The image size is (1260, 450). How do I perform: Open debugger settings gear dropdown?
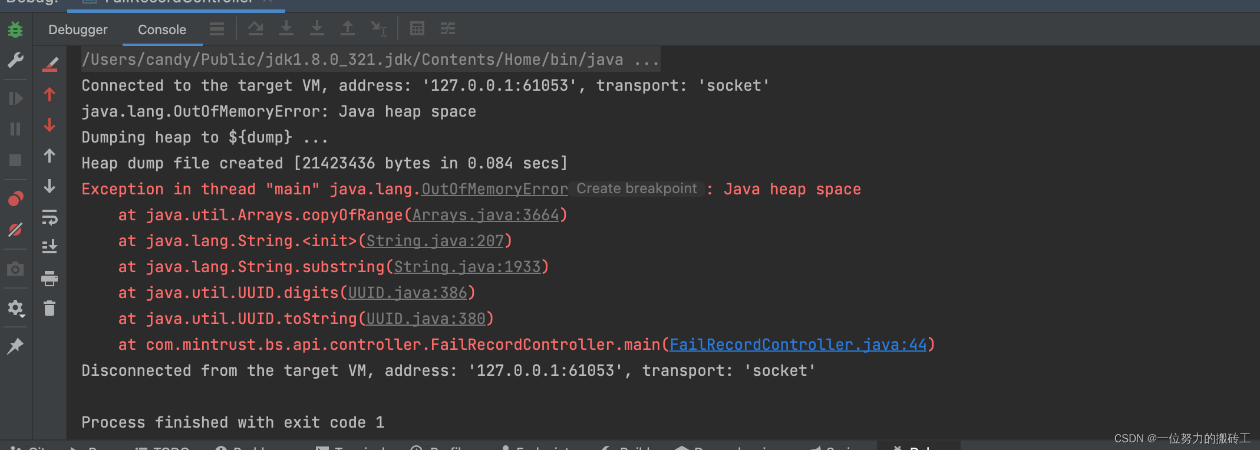click(x=15, y=308)
